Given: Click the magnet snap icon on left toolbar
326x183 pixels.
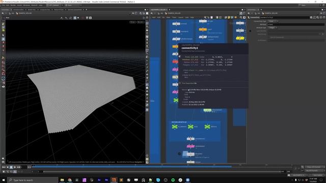Looking at the screenshot, I should (x=3, y=74).
